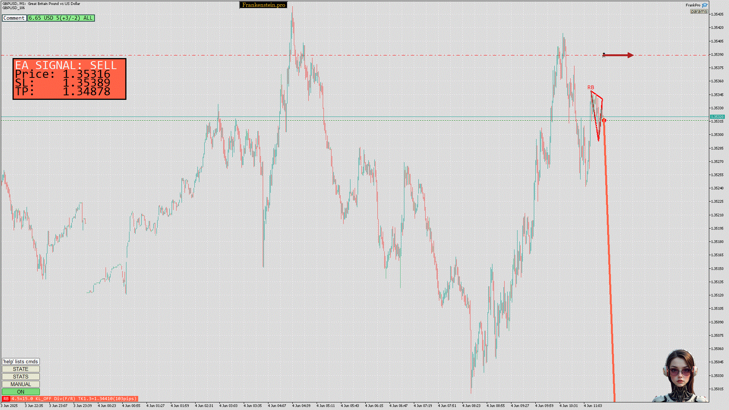Open the params panel
The width and height of the screenshot is (729, 410).
point(699,11)
